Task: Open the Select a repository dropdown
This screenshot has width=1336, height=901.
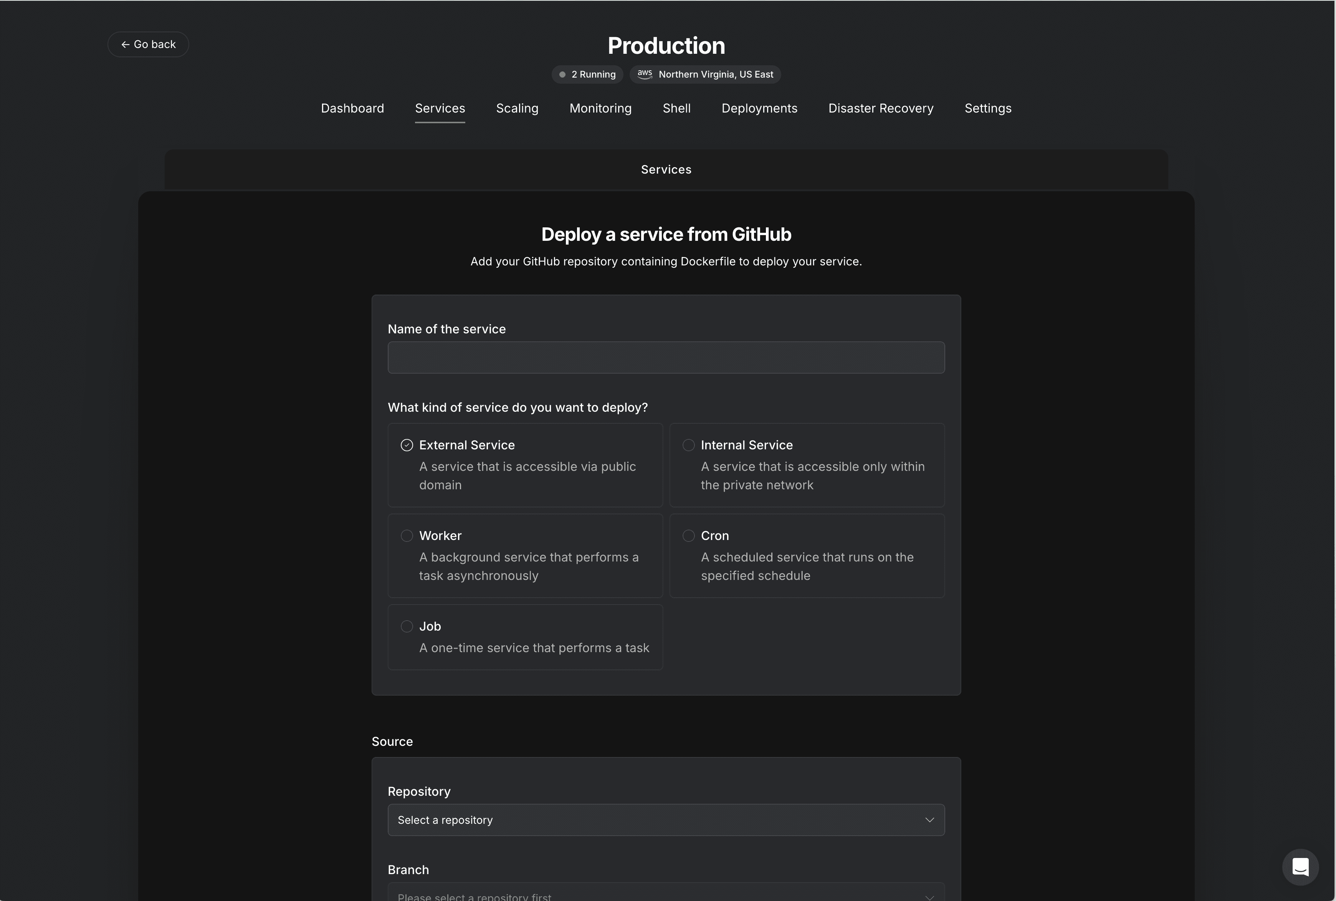Action: coord(666,820)
